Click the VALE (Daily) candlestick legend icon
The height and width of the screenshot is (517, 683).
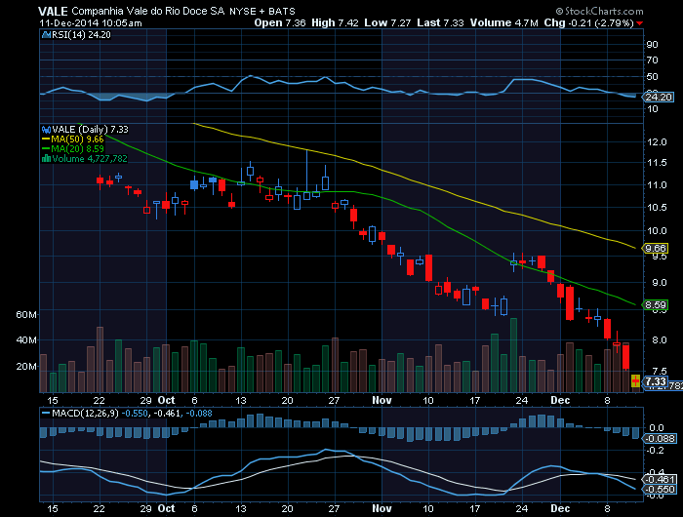tap(46, 130)
